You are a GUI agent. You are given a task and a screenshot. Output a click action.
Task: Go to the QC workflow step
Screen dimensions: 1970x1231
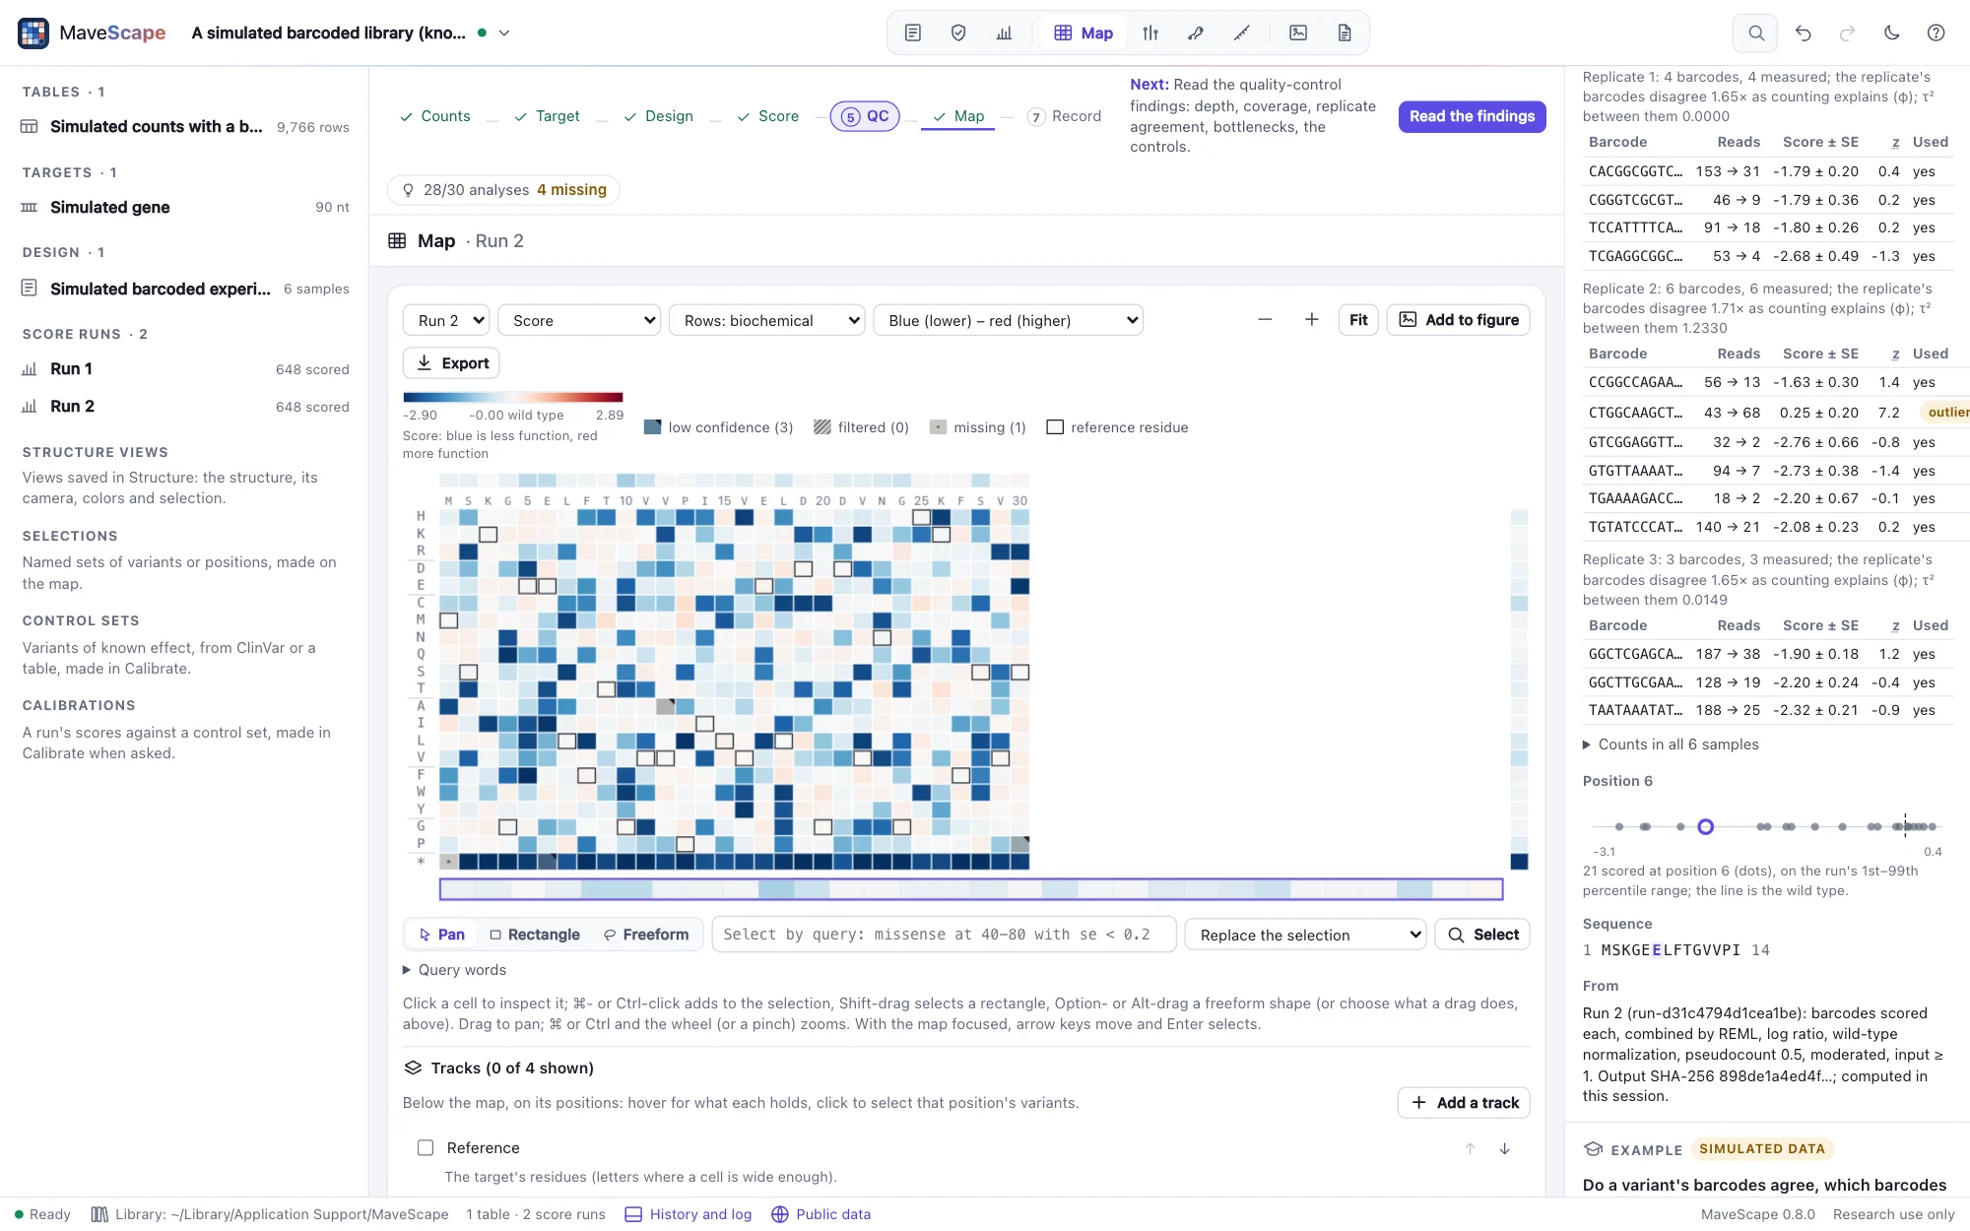click(865, 116)
